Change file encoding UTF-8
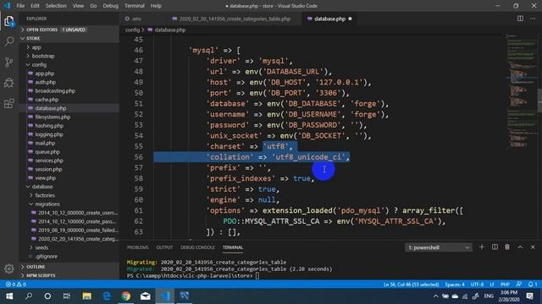Viewport: 542px width, 304px height. point(477,285)
